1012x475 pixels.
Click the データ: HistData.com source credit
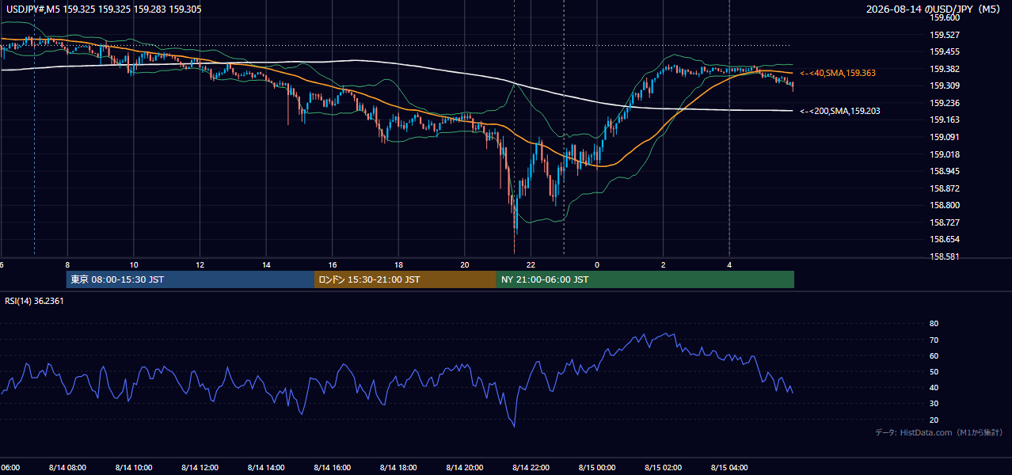(939, 432)
